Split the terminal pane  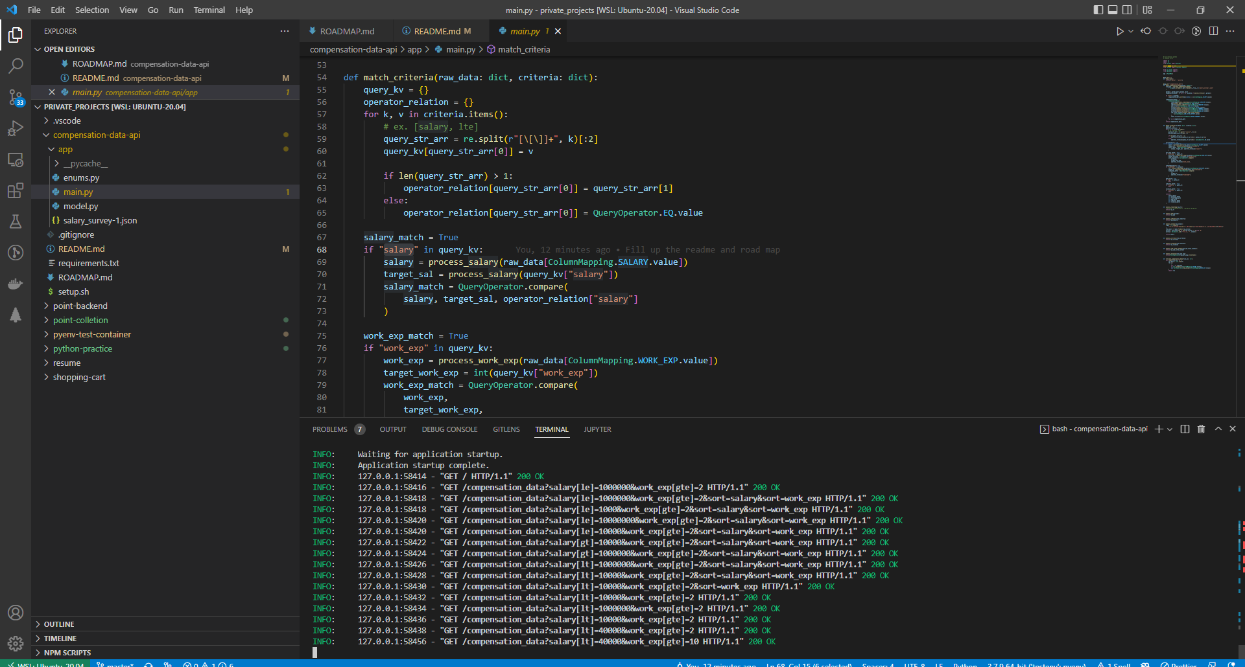(1185, 429)
